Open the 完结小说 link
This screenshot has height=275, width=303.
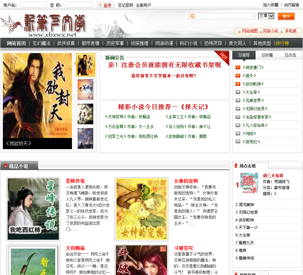[270, 31]
